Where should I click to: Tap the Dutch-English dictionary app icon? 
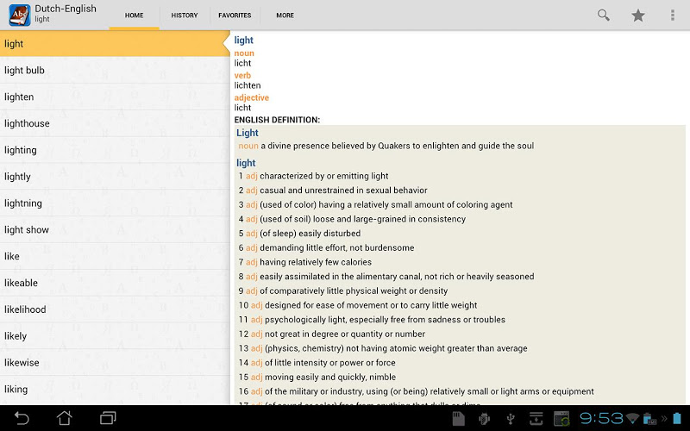pyautogui.click(x=19, y=15)
